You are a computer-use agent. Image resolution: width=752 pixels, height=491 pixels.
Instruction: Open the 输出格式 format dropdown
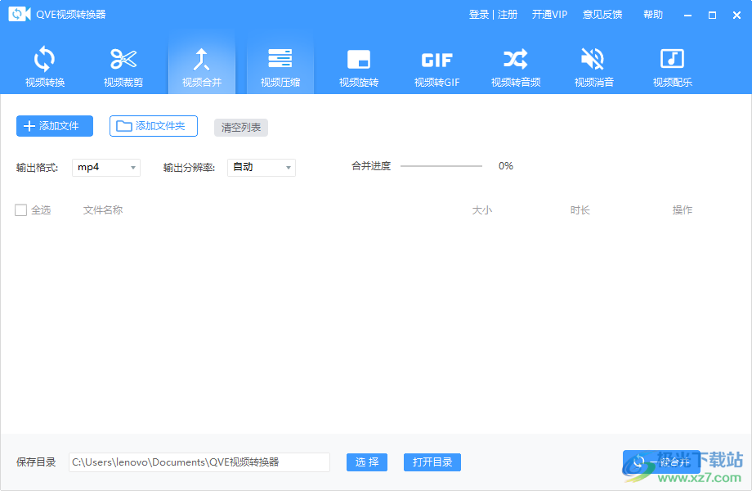[106, 167]
